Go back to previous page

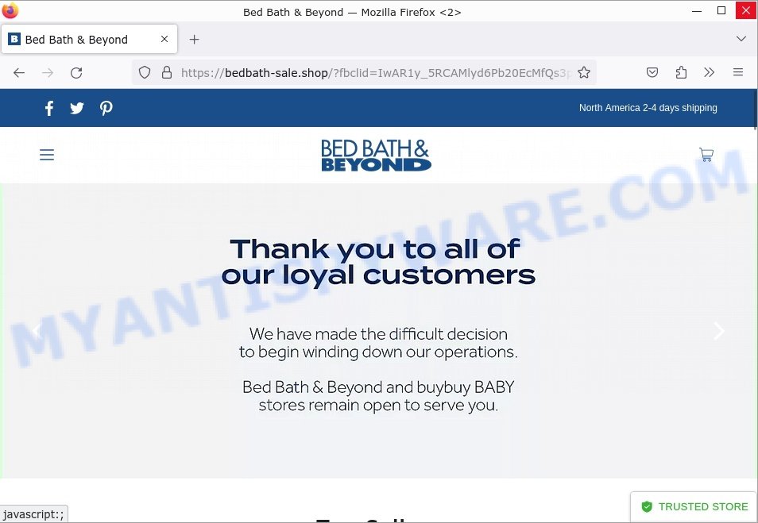[x=19, y=72]
